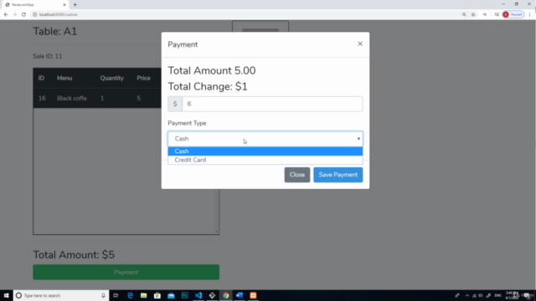The width and height of the screenshot is (536, 301).
Task: Click the Total Amount 5.00 text in dialog
Action: point(212,70)
